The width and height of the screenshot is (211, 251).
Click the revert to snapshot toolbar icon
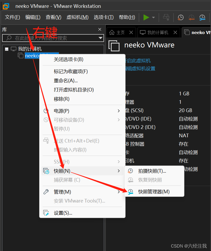pyautogui.click(x=191, y=18)
